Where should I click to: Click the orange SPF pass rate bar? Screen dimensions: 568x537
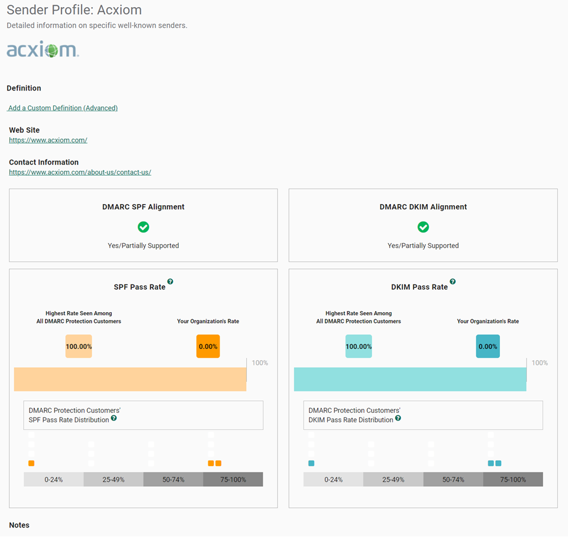130,379
